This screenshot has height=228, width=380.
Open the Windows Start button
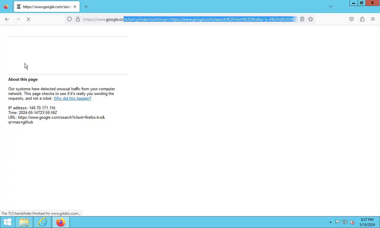(x=7, y=222)
